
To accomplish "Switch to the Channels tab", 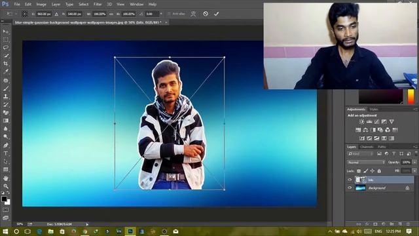I will pos(367,147).
